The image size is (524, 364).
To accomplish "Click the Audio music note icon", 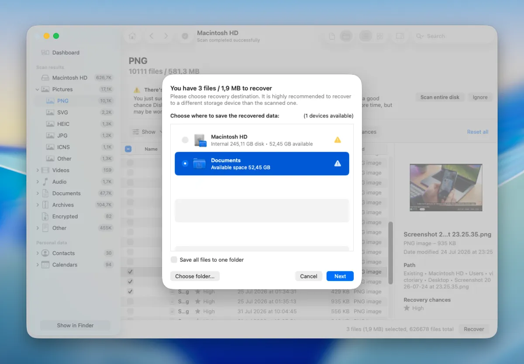I will pyautogui.click(x=45, y=182).
